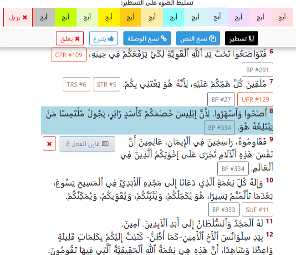The width and height of the screenshot is (296, 255).
Task: Select the light pink highlight swatch
Action: tap(260, 17)
